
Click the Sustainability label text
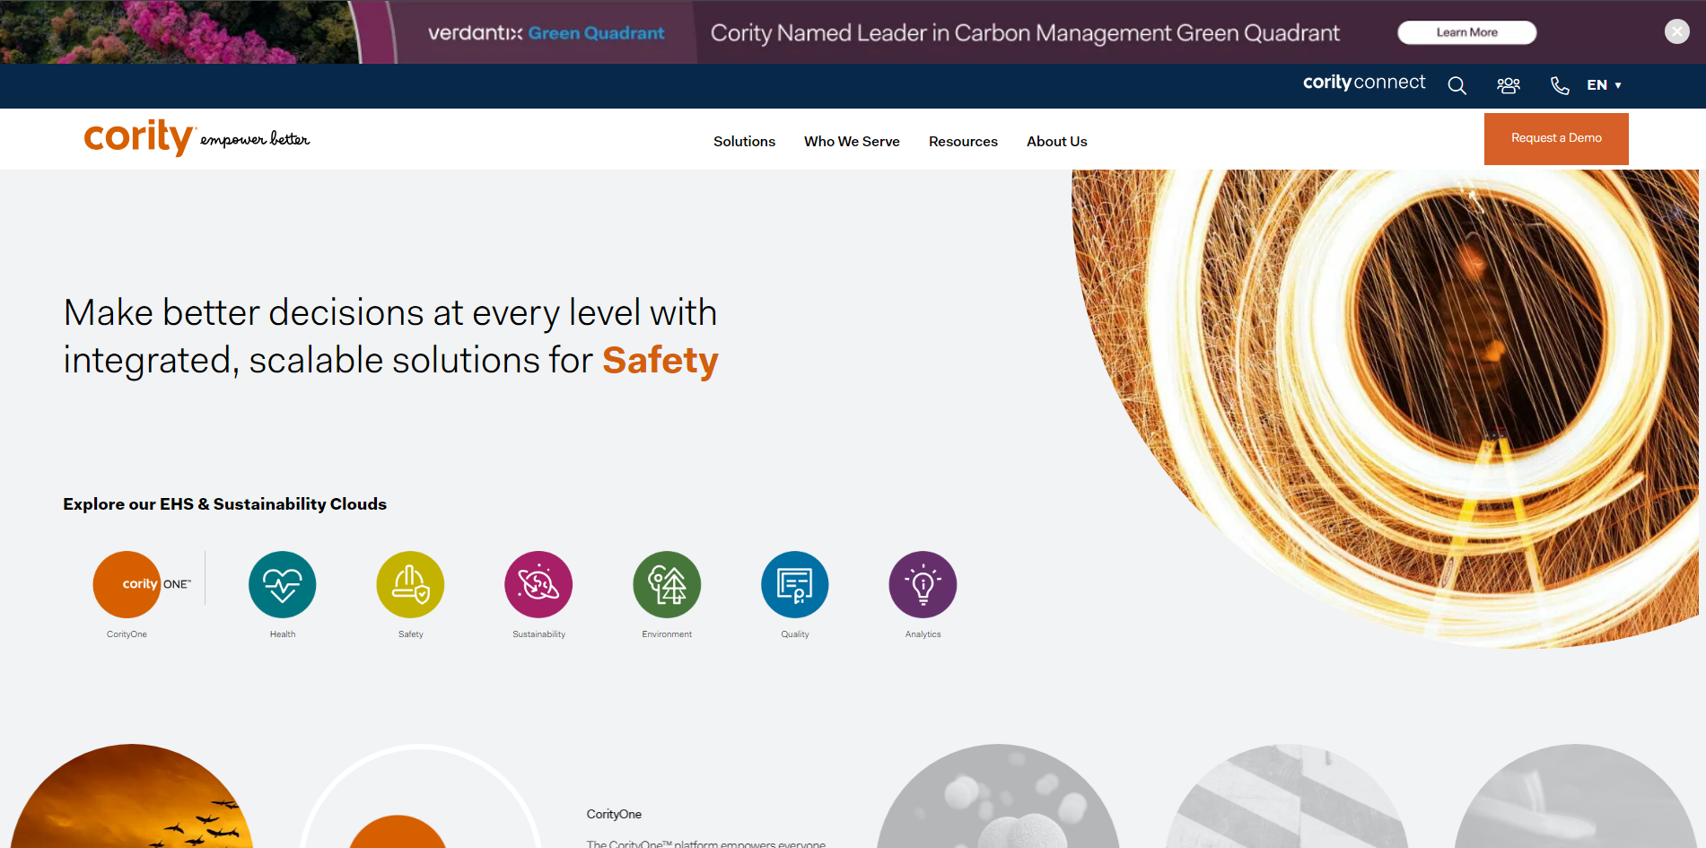point(538,634)
